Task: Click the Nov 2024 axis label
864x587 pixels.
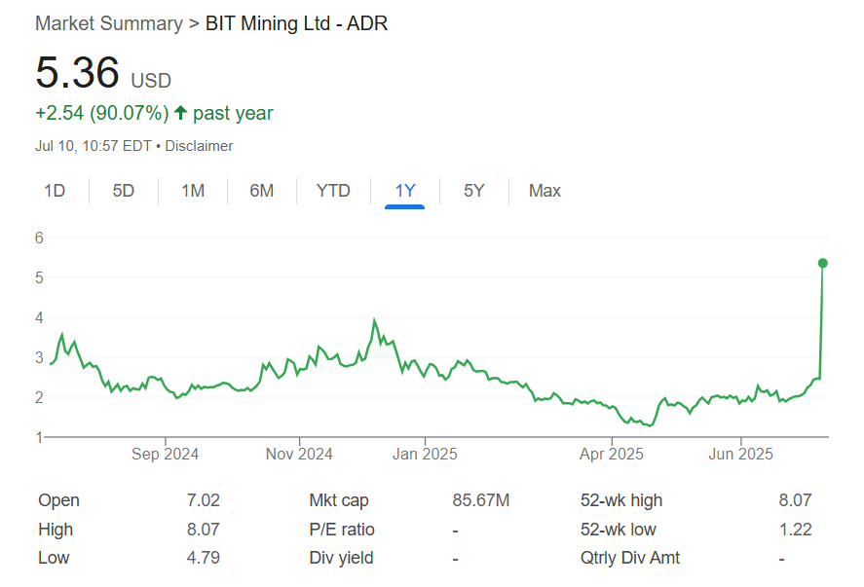Action: [x=299, y=454]
